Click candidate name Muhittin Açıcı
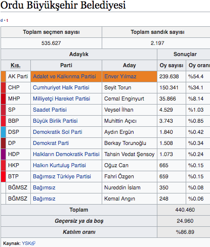210x247 pixels. [x=120, y=121]
